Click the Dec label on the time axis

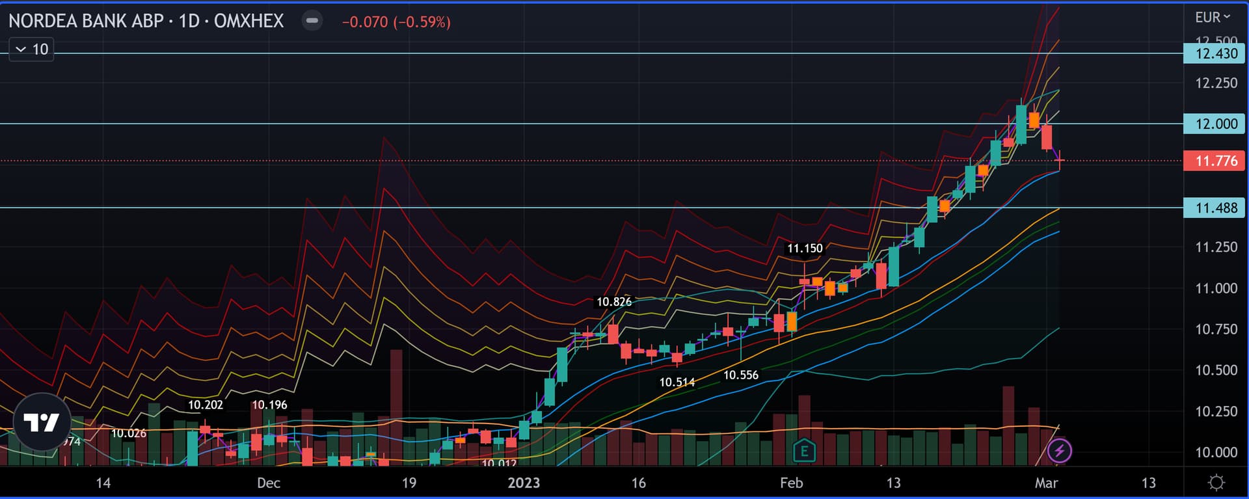pyautogui.click(x=269, y=483)
